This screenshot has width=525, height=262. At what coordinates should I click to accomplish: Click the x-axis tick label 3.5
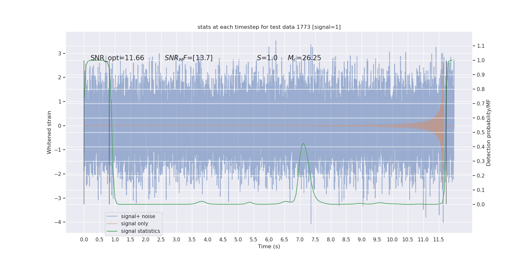[192, 240]
